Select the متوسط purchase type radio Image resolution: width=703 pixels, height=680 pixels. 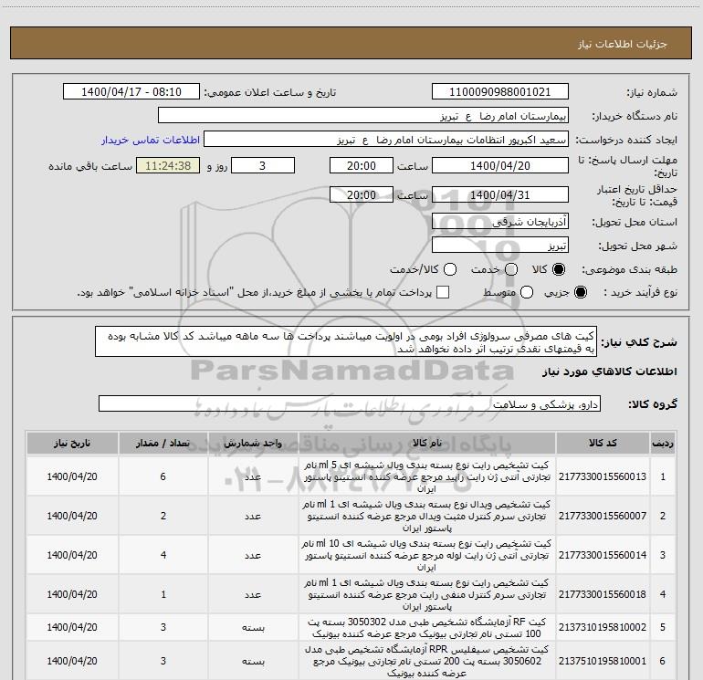(x=527, y=292)
